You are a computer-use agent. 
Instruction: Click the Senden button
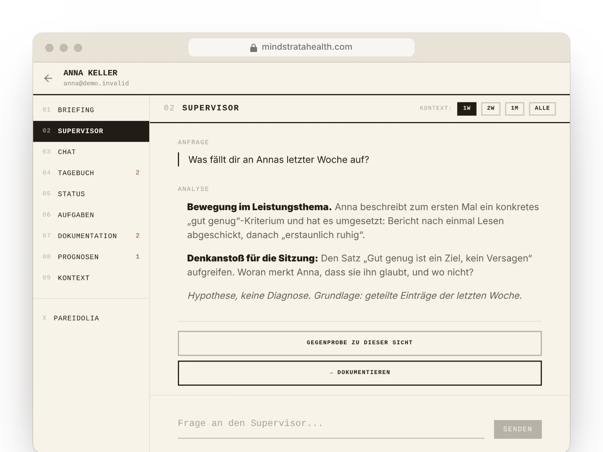(518, 429)
